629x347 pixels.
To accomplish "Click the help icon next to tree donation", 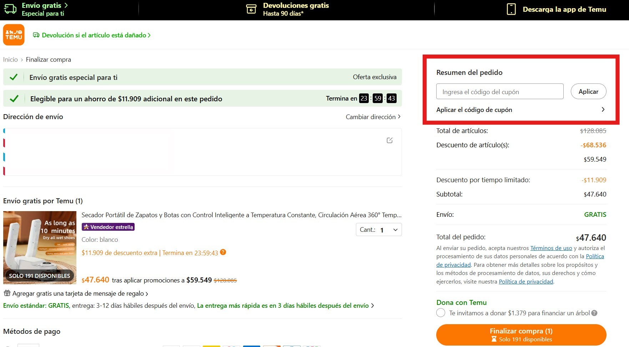I will pyautogui.click(x=594, y=313).
